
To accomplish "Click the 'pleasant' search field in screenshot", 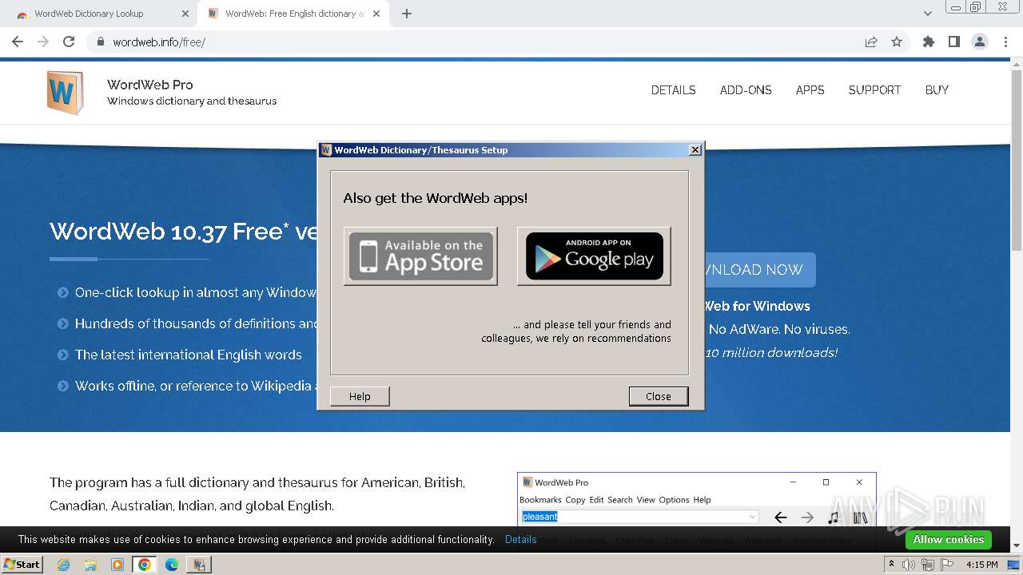I will (x=639, y=517).
